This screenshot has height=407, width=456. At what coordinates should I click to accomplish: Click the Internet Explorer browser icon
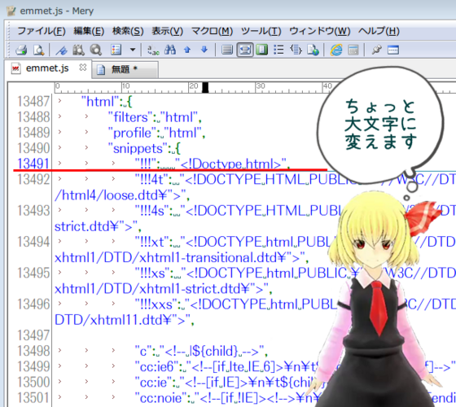click(x=335, y=50)
